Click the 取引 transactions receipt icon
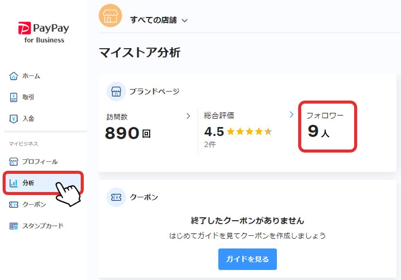 pos(13,98)
